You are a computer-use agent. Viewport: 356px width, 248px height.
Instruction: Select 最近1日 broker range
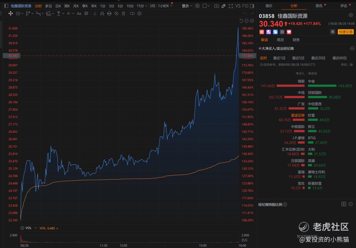click(279, 58)
